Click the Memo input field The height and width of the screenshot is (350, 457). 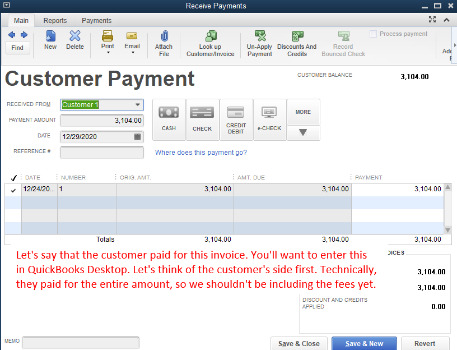point(81,343)
